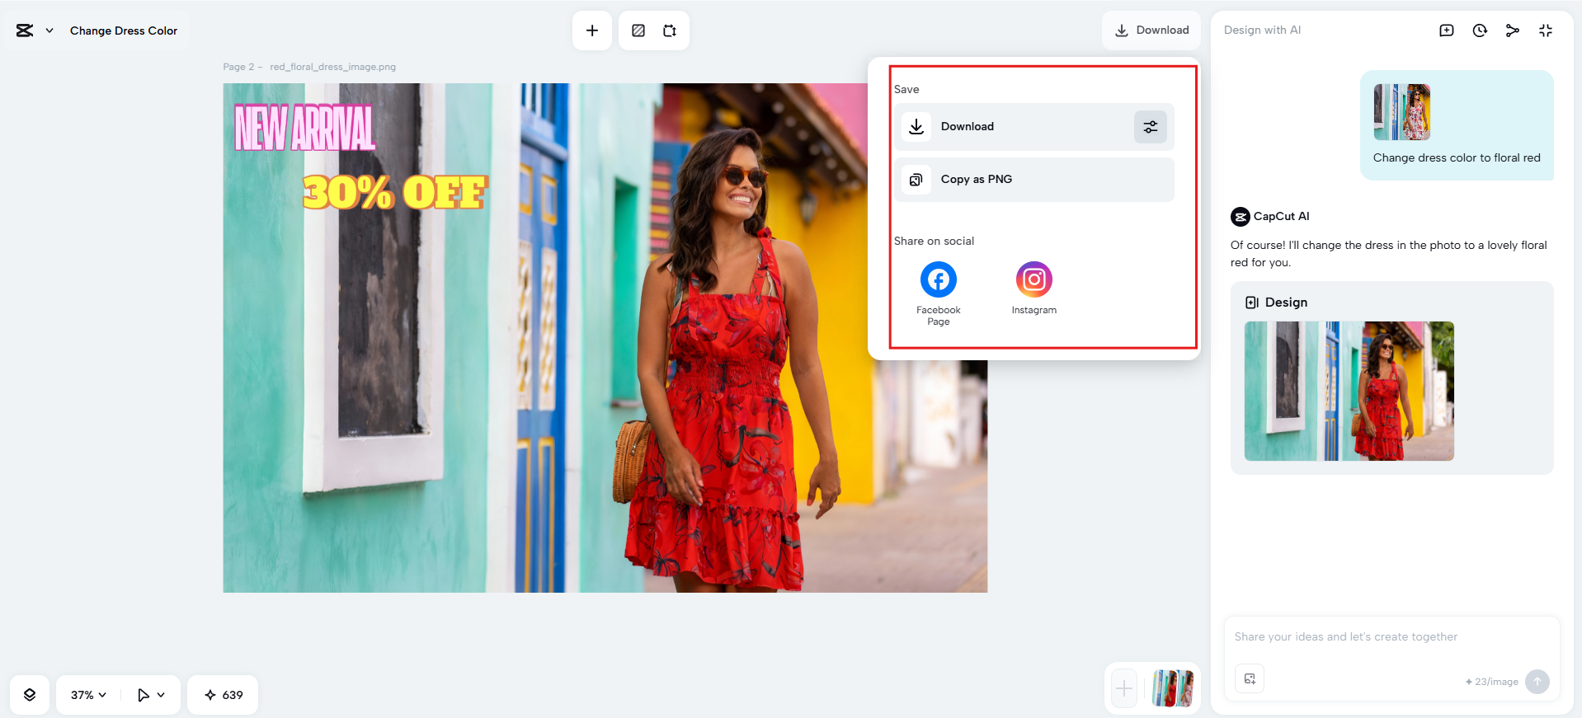Click the add image attachment icon
This screenshot has height=718, width=1582.
pos(1250,678)
